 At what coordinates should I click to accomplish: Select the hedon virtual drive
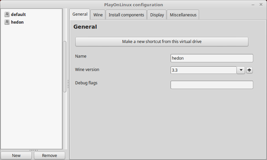(x=18, y=22)
